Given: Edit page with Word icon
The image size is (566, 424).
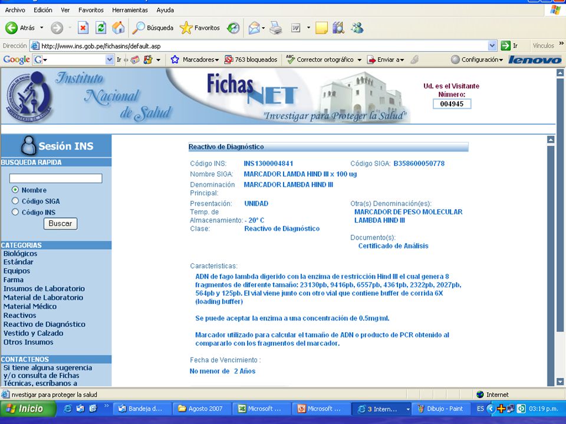Looking at the screenshot, I should [295, 28].
